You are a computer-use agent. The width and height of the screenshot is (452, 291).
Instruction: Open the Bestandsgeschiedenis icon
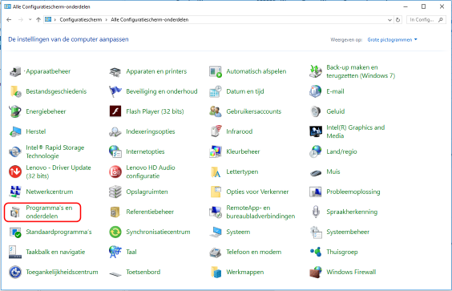point(15,91)
